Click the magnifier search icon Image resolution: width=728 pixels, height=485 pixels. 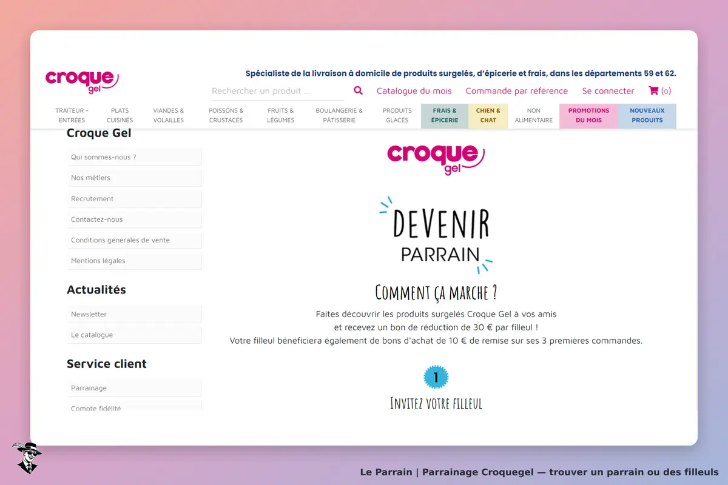pyautogui.click(x=358, y=90)
